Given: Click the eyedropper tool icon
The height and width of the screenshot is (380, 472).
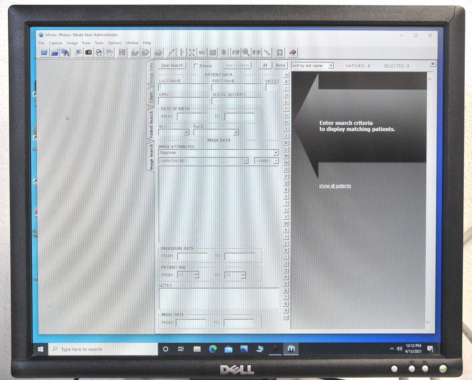Looking at the screenshot, I should [171, 53].
